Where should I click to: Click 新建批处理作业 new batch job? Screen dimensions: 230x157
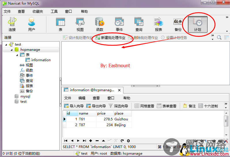110,38
